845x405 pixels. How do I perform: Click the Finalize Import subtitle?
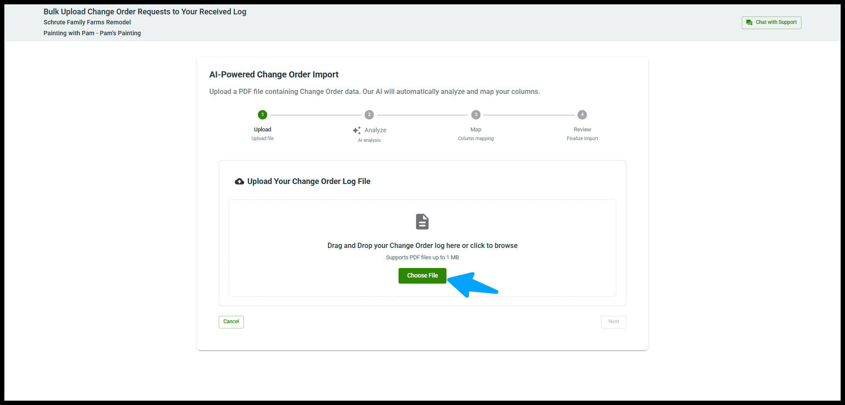pyautogui.click(x=582, y=139)
